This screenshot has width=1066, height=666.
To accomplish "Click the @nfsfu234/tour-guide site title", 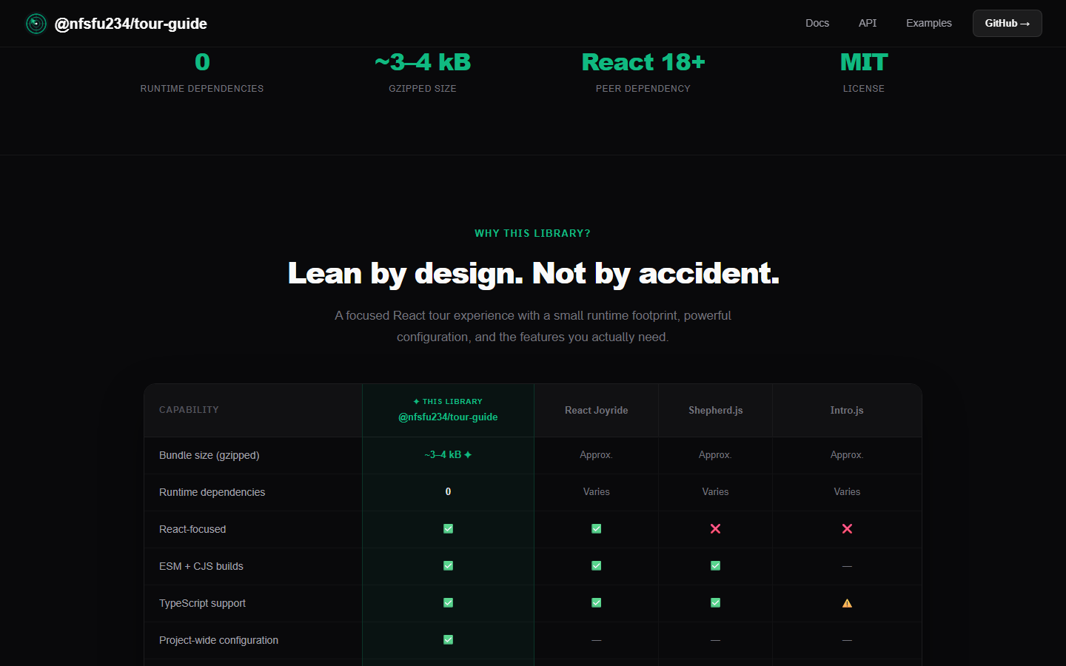I will click(x=131, y=24).
